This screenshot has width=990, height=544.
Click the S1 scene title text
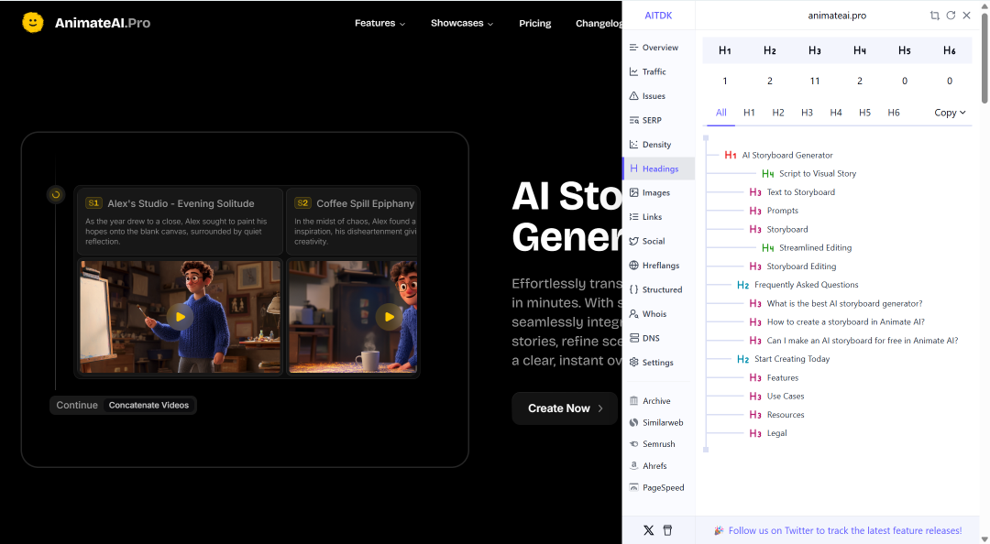pos(181,203)
